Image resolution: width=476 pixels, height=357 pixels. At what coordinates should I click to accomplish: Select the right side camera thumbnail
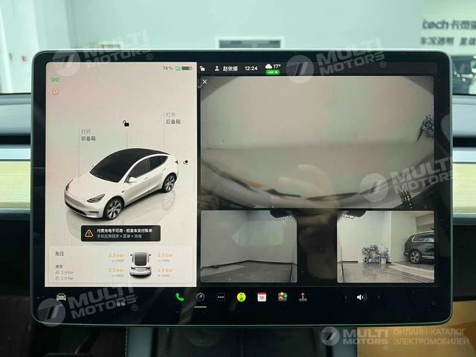click(x=385, y=246)
